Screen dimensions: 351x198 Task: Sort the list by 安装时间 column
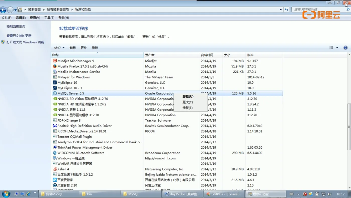pos(211,55)
